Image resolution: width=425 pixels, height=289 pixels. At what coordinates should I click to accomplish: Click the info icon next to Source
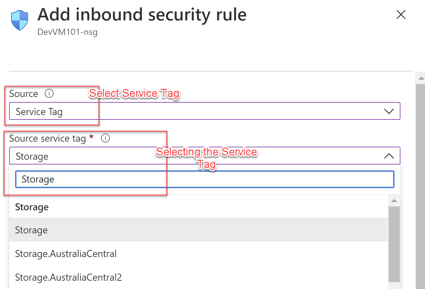point(49,93)
